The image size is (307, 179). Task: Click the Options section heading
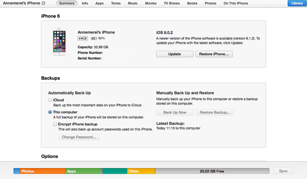(x=50, y=157)
